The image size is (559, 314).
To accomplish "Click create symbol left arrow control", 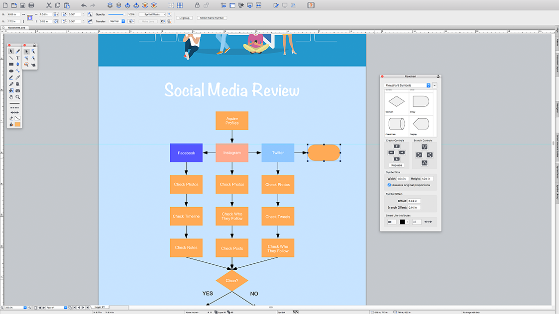I will point(391,153).
